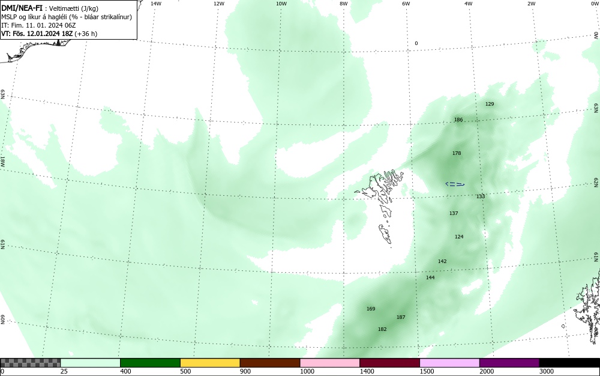Click the map value 129

point(490,104)
